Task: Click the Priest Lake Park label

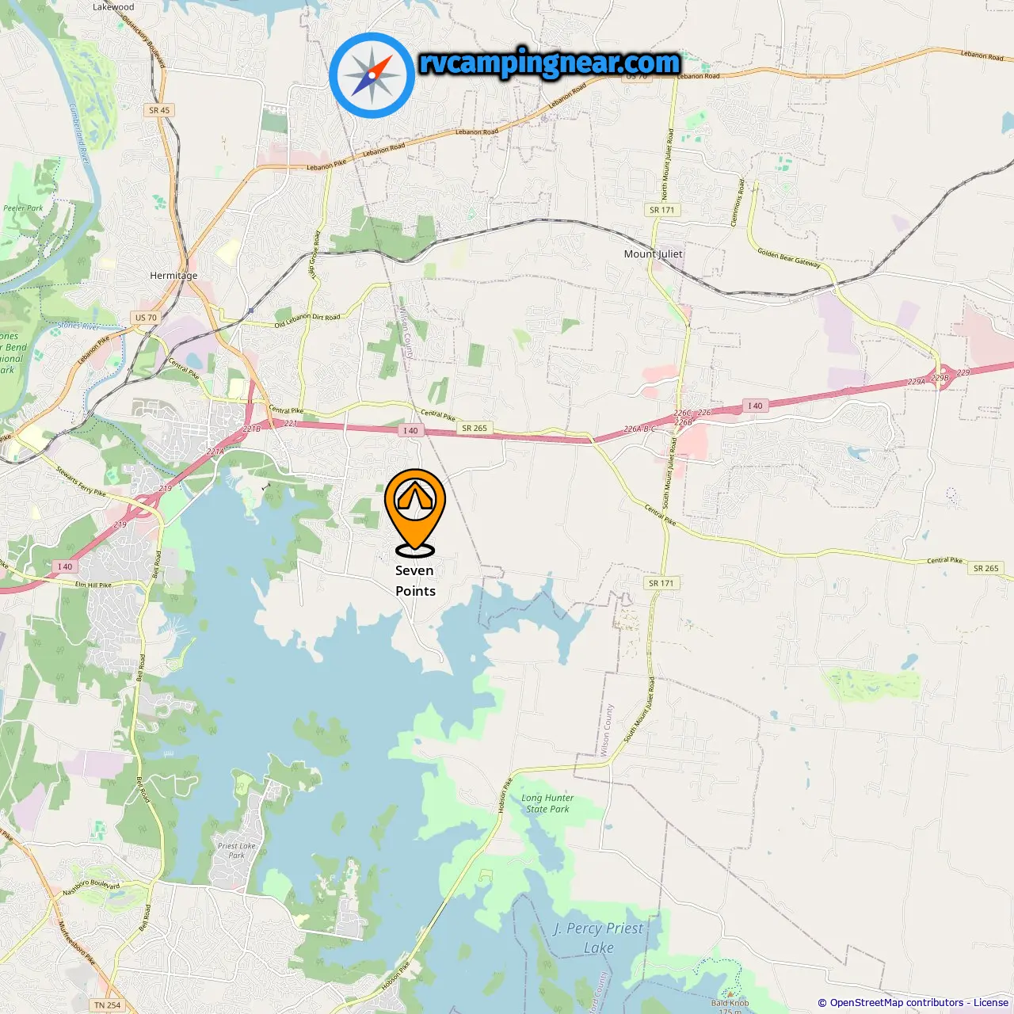Action: click(x=237, y=850)
